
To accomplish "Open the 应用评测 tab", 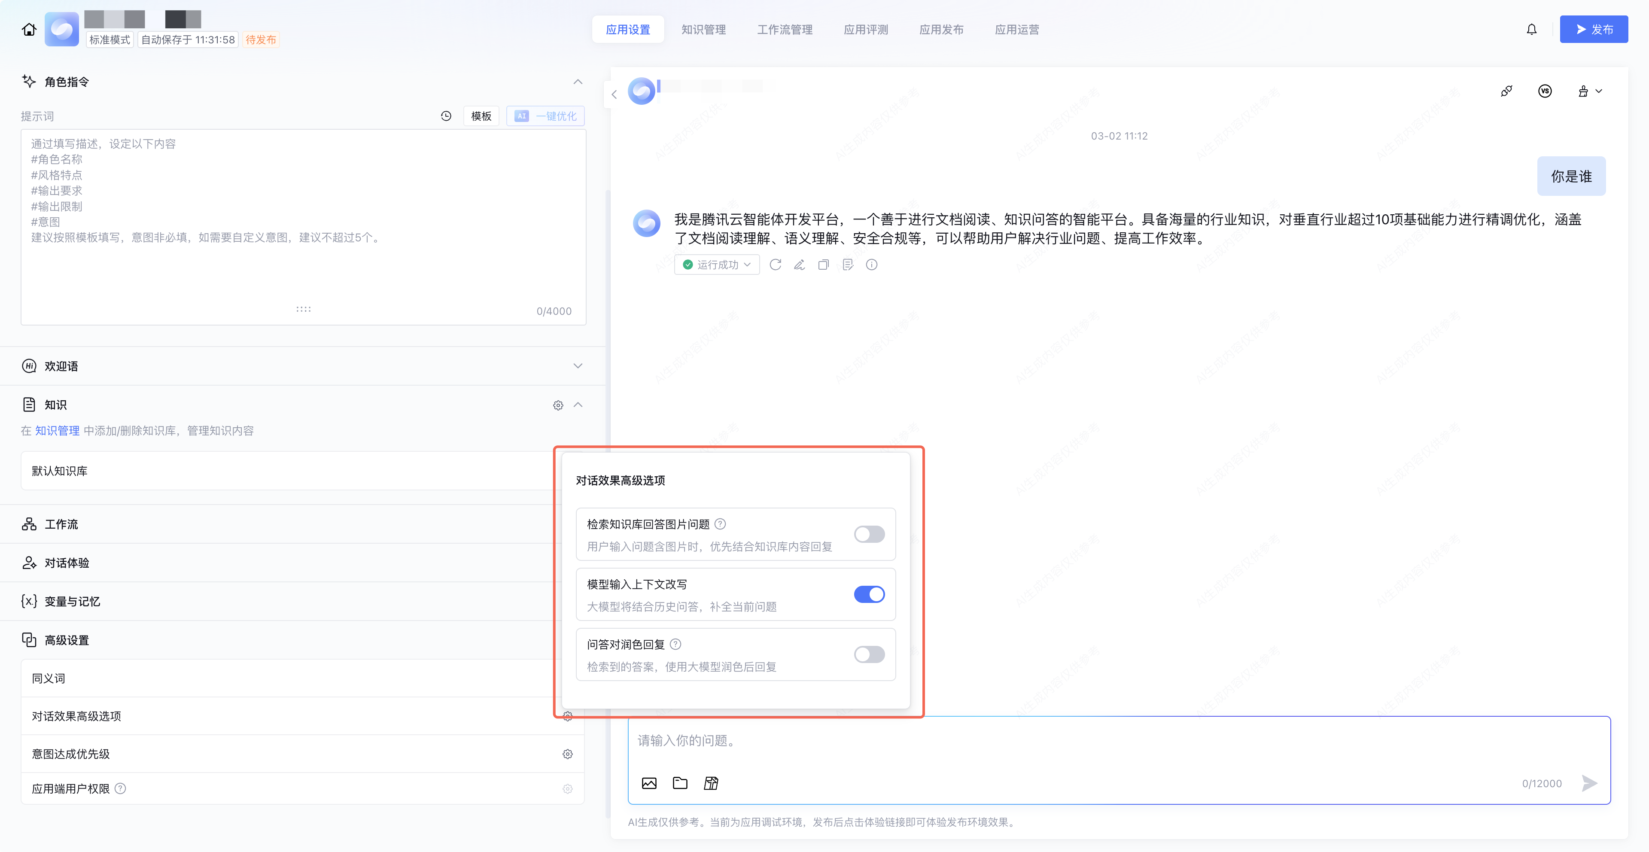I will coord(865,30).
